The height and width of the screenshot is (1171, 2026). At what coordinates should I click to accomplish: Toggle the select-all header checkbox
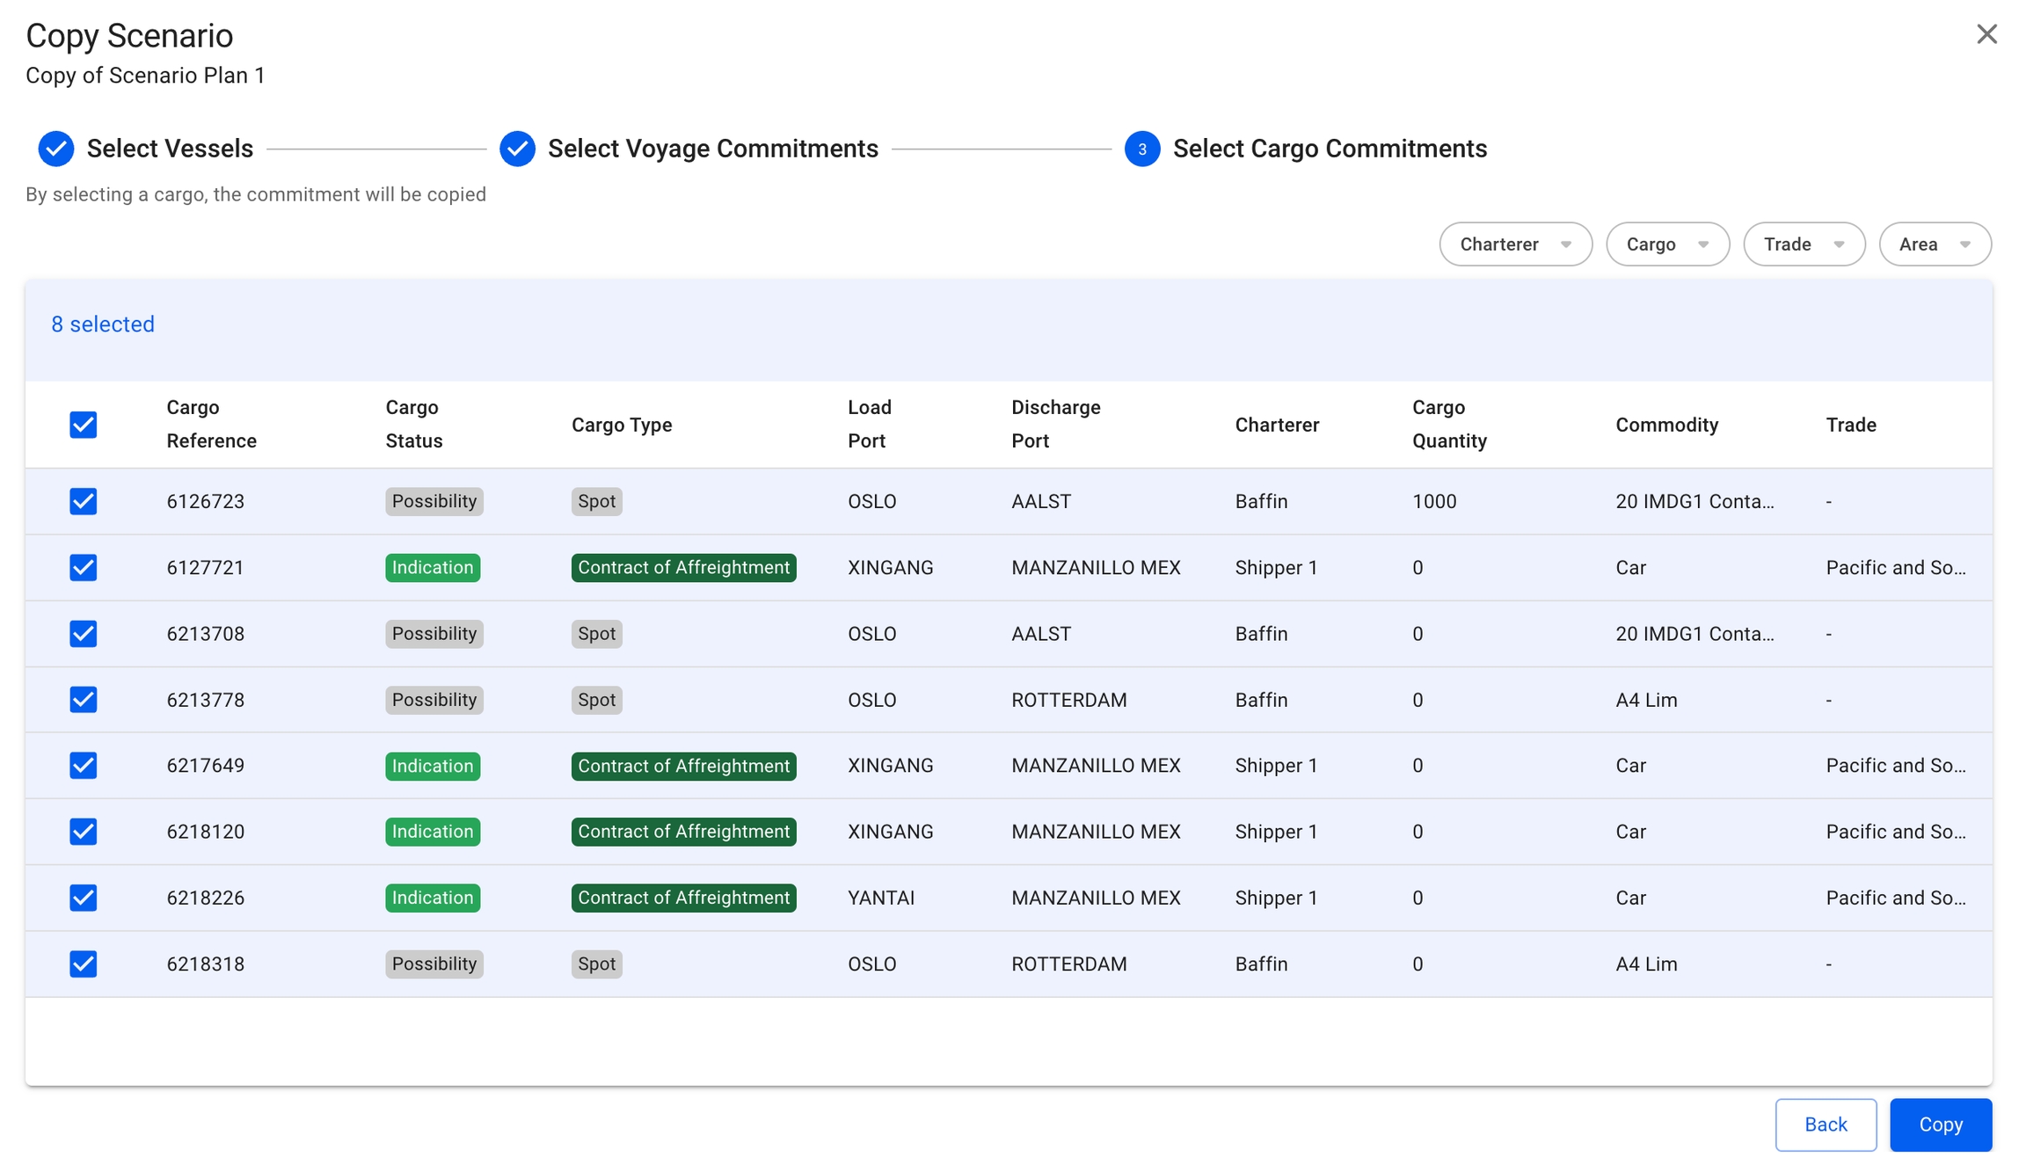pyautogui.click(x=84, y=425)
